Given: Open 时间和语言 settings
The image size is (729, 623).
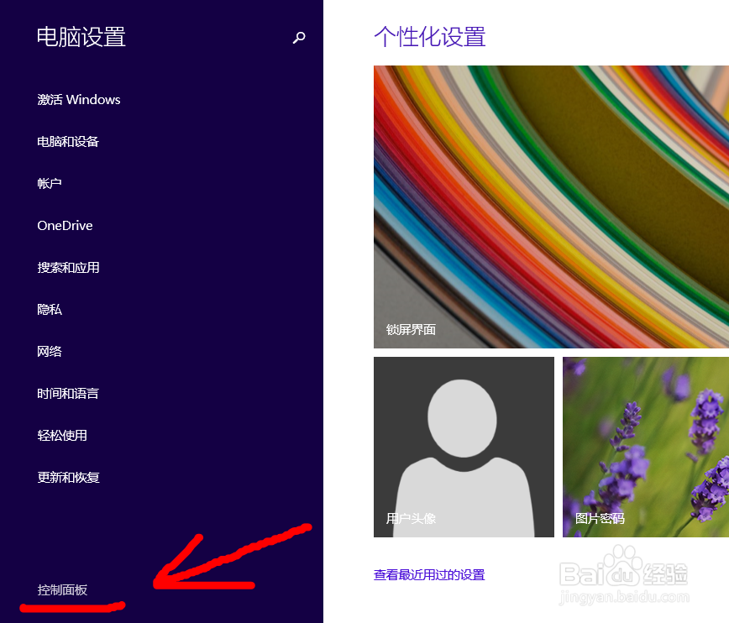Looking at the screenshot, I should click(68, 393).
